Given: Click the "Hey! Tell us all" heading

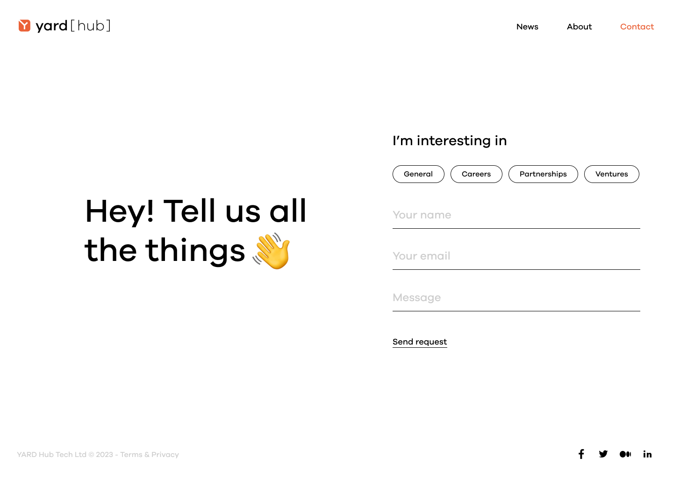Looking at the screenshot, I should [195, 211].
